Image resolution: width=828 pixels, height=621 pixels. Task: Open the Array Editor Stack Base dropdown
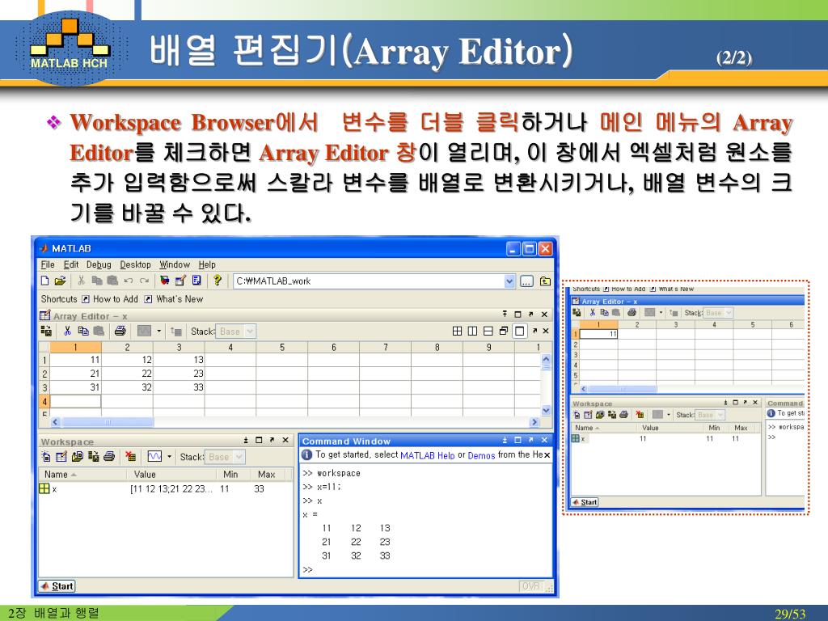coord(235,332)
